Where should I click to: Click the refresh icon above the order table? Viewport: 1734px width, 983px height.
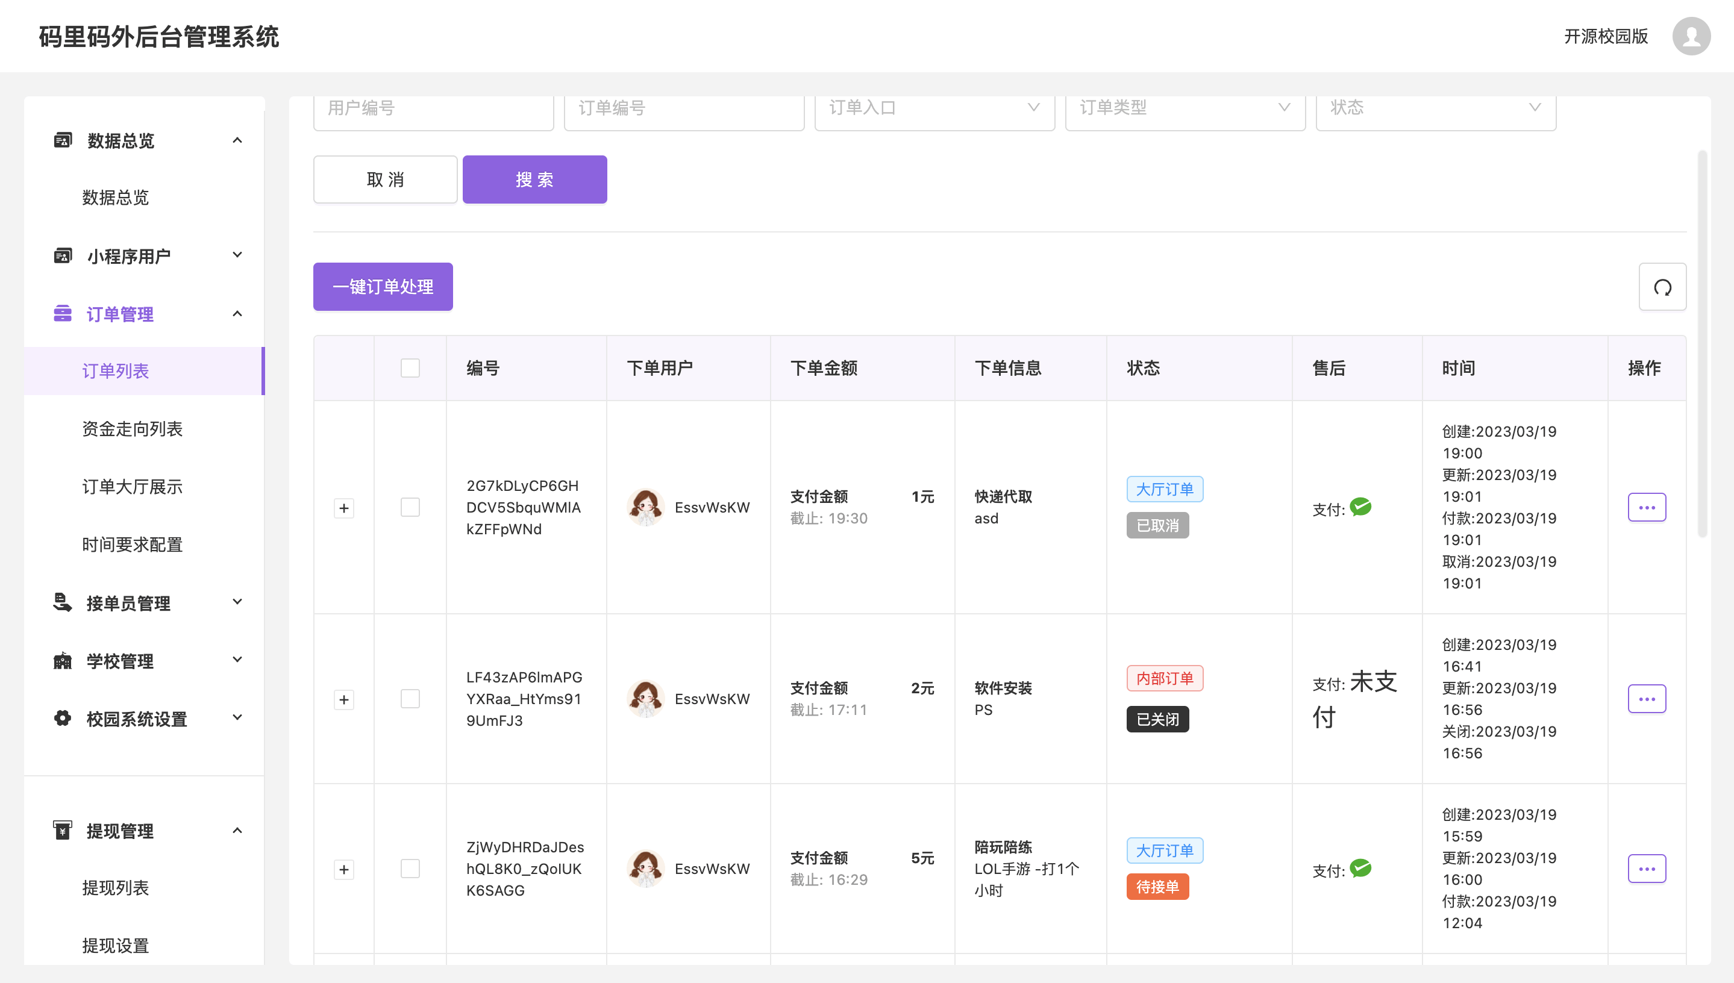[1662, 286]
